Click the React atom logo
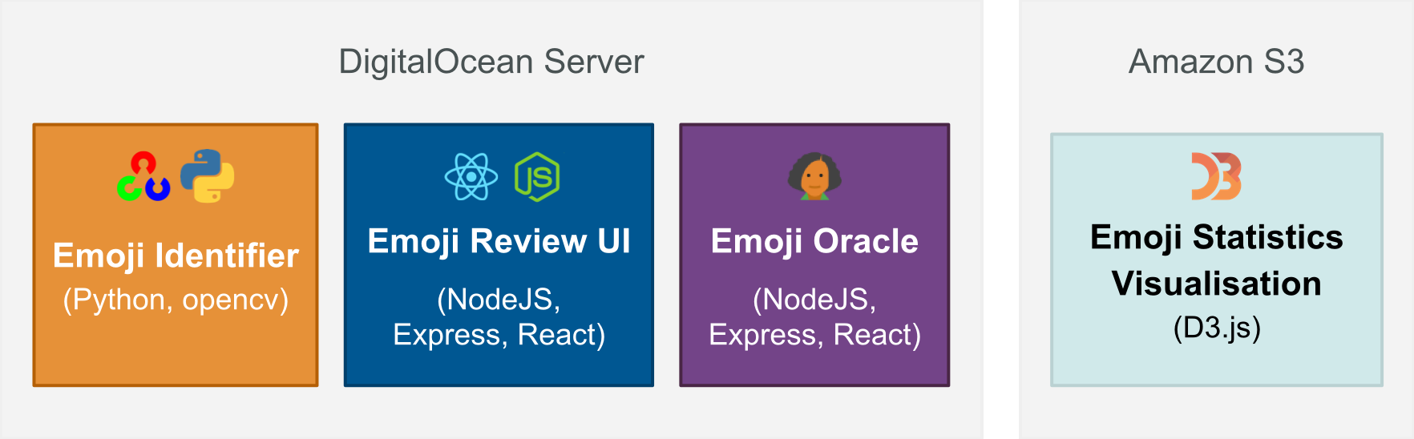 [471, 176]
